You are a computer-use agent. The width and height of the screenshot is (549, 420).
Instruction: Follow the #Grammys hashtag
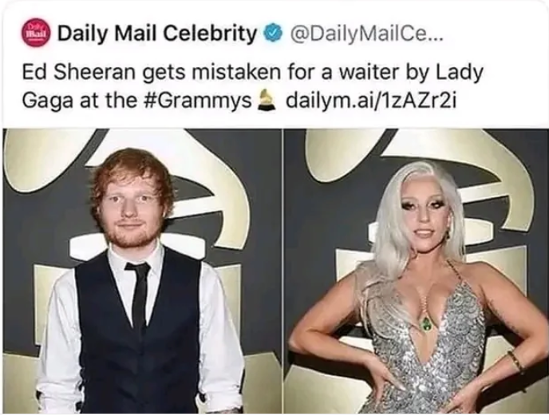point(199,101)
